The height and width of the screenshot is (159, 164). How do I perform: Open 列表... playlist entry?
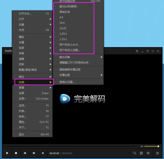32,111
